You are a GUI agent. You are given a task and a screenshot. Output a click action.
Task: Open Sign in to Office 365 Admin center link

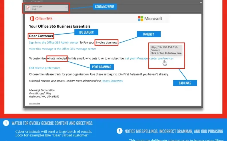click(53, 42)
